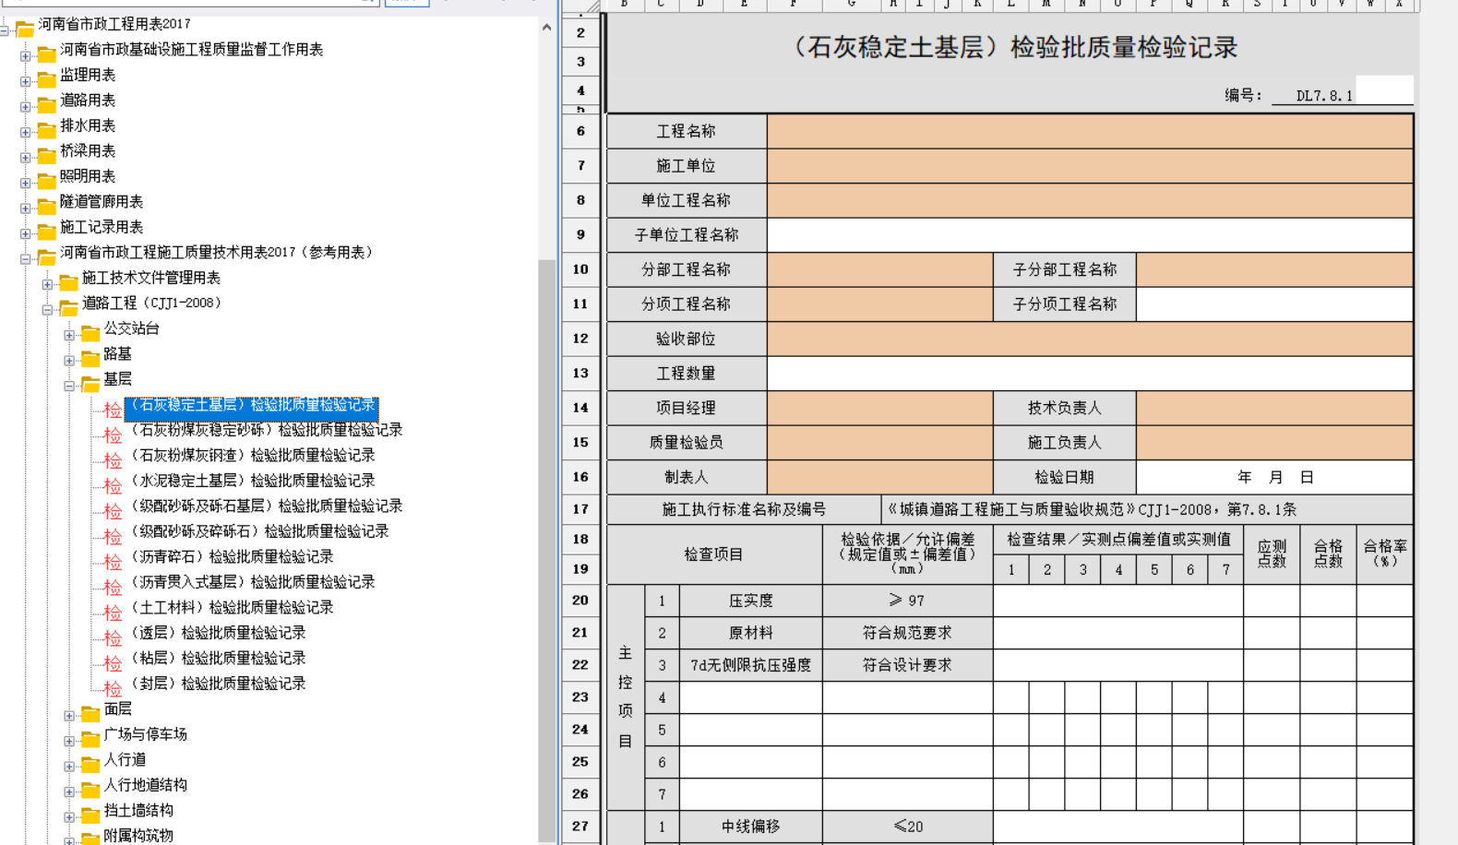
Task: Click 检 icon beside 石灰粉煤灰钢渣 record
Action: pyautogui.click(x=113, y=460)
